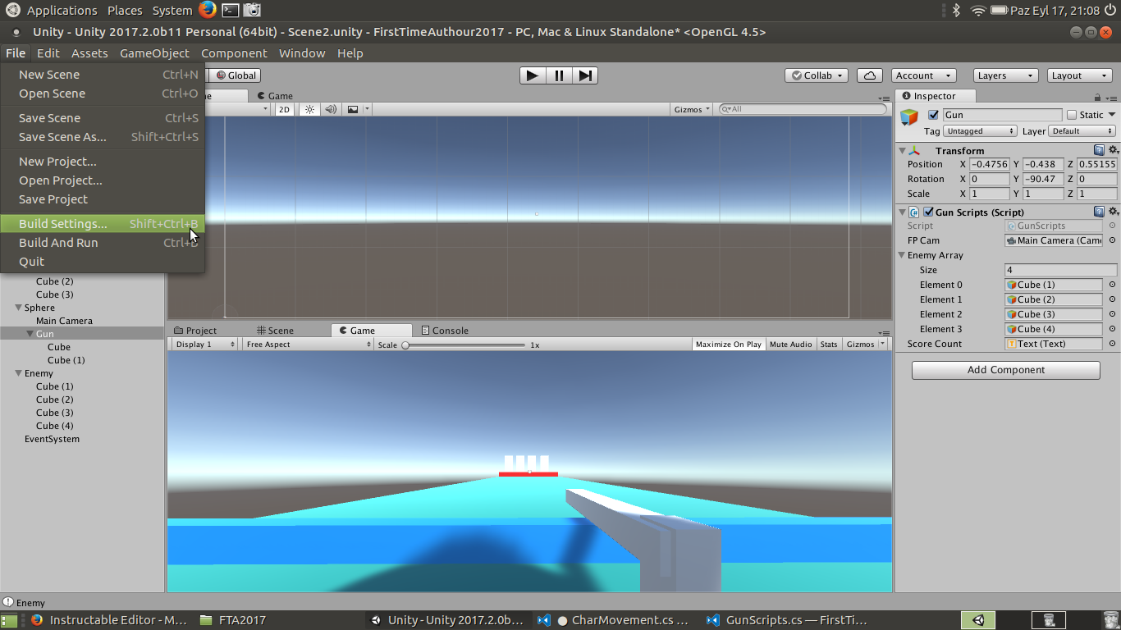1121x630 pixels.
Task: Click the Wi-Fi network tray icon
Action: (x=977, y=10)
